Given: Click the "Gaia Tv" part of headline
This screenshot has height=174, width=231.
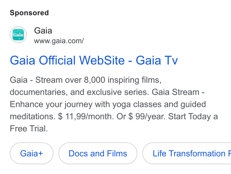Looking at the screenshot, I should (157, 60).
